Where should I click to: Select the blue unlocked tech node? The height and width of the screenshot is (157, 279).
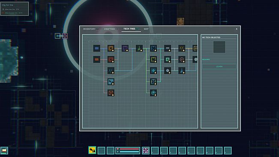click(x=96, y=48)
